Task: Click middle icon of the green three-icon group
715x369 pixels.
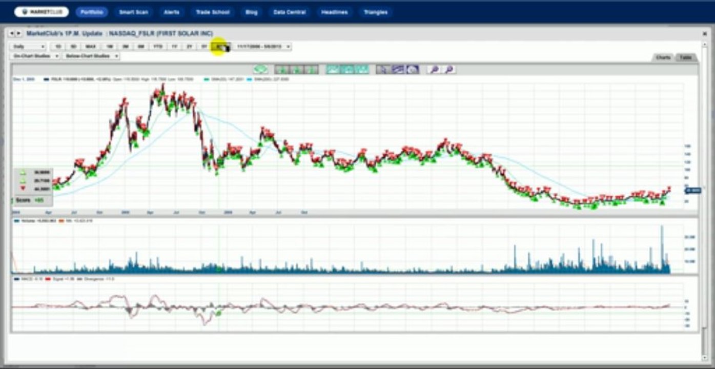Action: click(296, 69)
